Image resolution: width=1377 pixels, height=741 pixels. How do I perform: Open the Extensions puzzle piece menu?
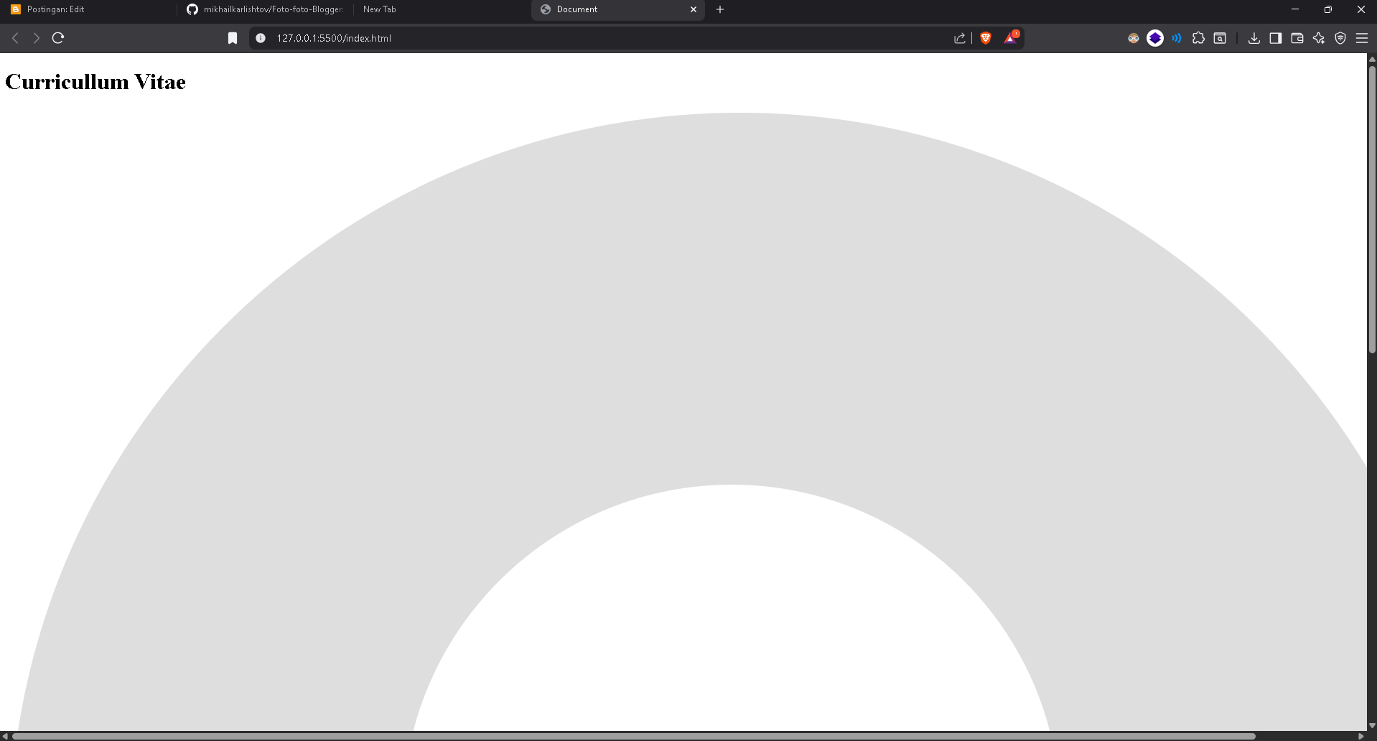pos(1198,38)
